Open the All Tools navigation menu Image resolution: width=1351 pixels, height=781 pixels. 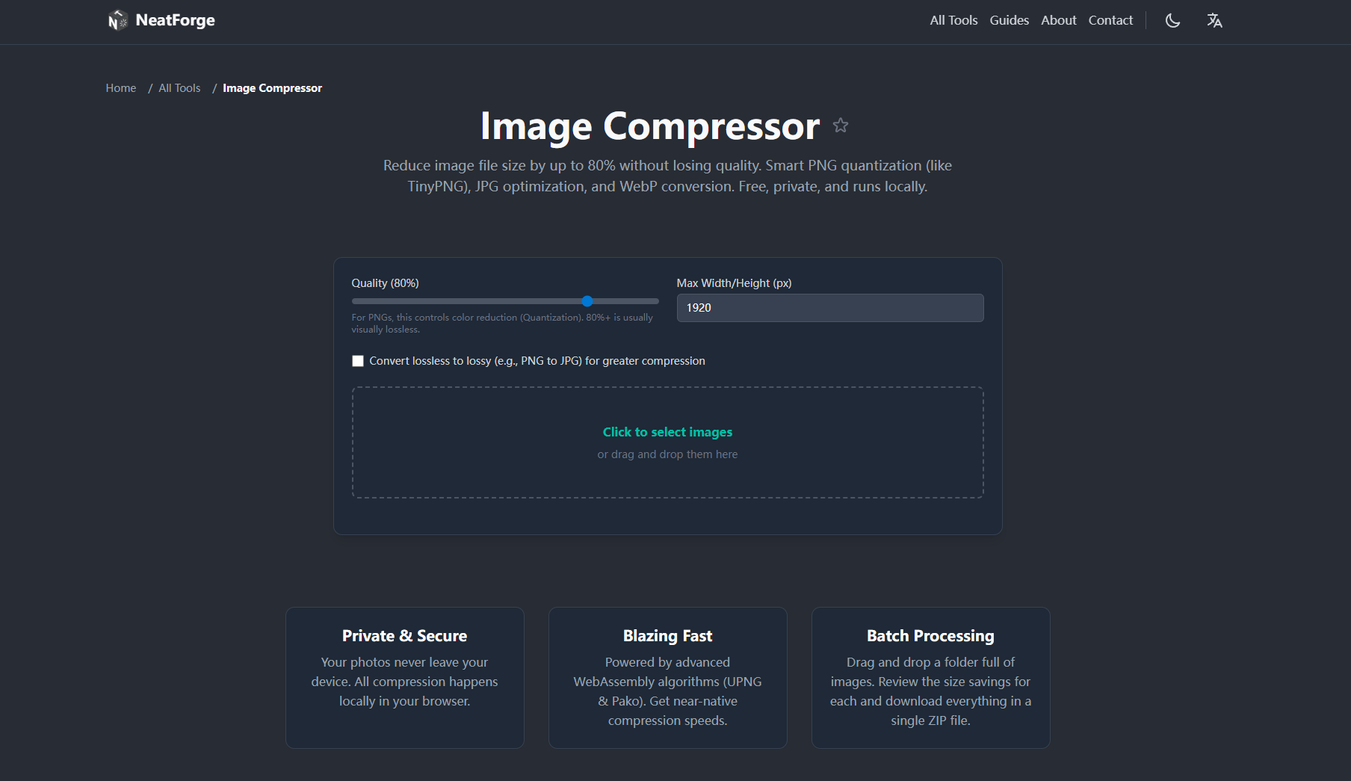[953, 20]
